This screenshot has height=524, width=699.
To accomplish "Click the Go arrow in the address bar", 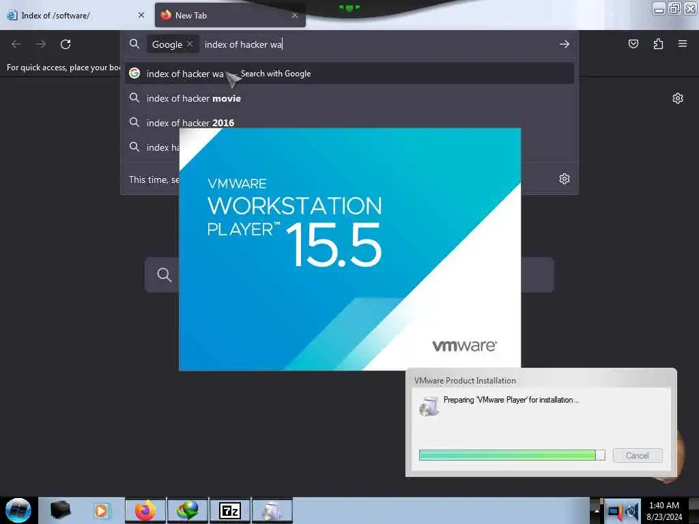I will coord(565,44).
